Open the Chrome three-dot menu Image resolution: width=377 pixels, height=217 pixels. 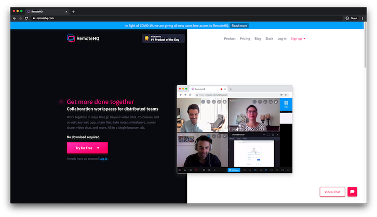(362, 18)
